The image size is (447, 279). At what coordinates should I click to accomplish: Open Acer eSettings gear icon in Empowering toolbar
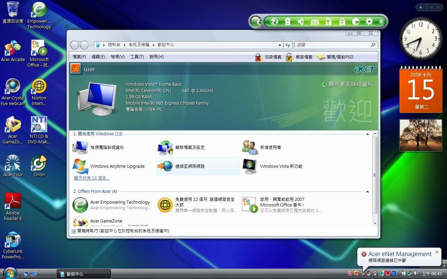click(369, 22)
